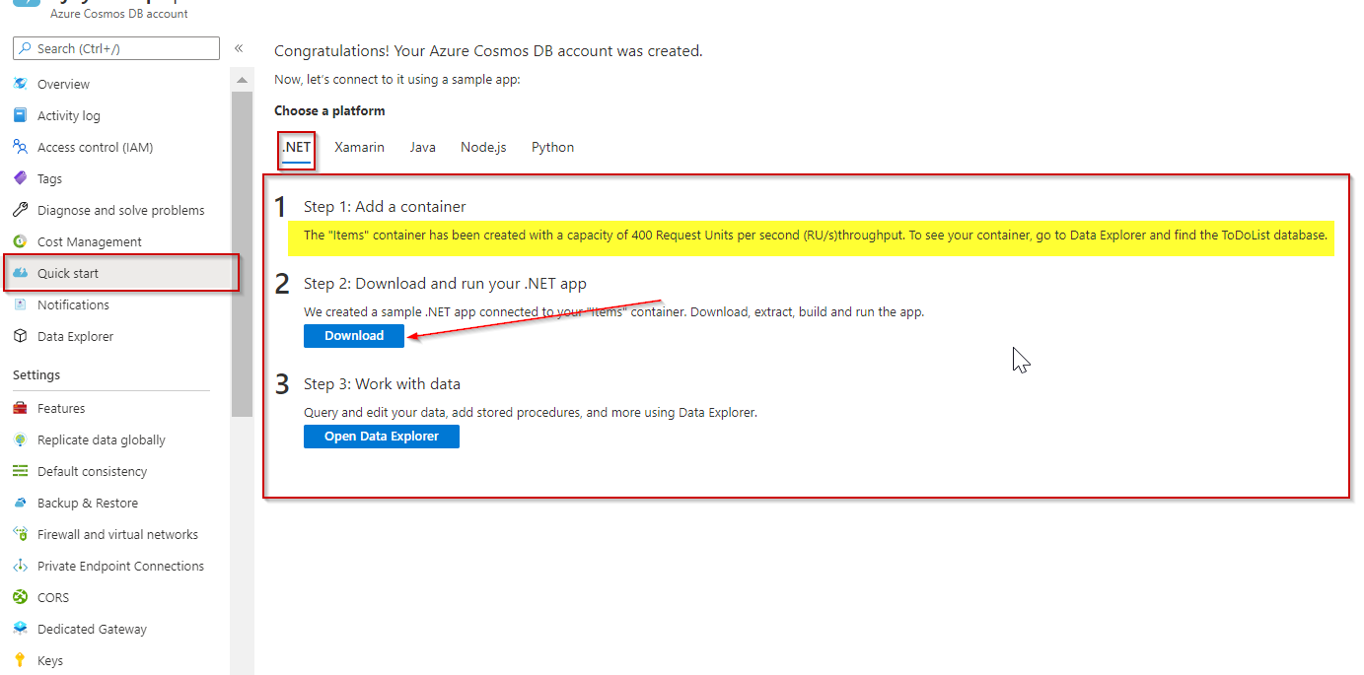Image resolution: width=1364 pixels, height=675 pixels.
Task: Click the purple Tags icon
Action: [20, 179]
